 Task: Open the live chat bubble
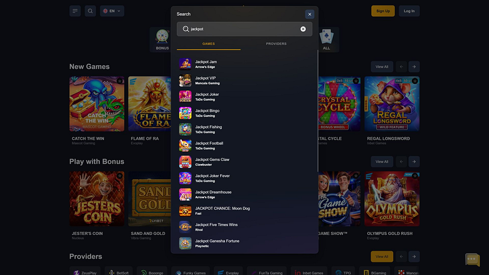472,259
